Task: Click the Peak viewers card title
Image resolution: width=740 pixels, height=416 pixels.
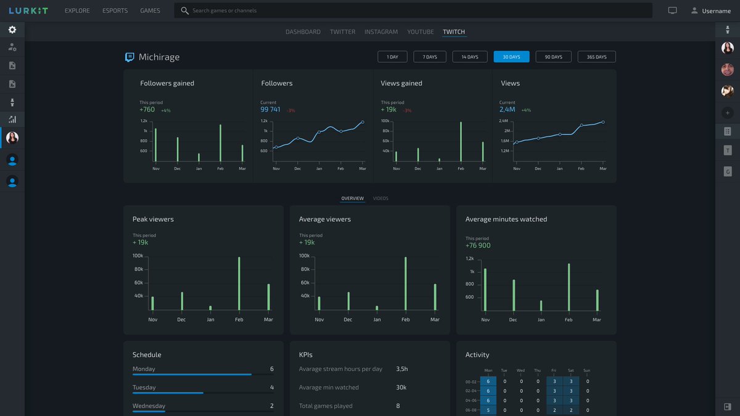Action: 153,219
